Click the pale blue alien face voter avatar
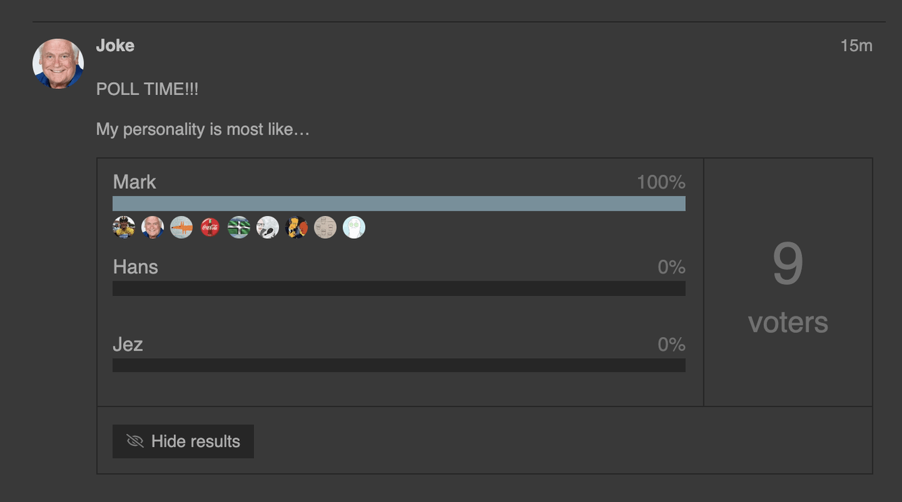The height and width of the screenshot is (502, 902). 354,227
